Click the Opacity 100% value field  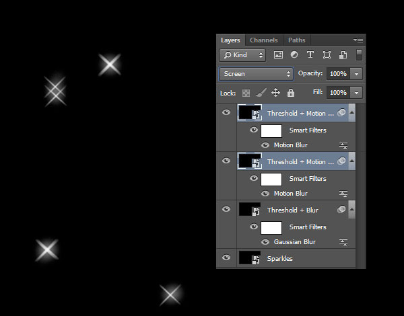point(338,74)
